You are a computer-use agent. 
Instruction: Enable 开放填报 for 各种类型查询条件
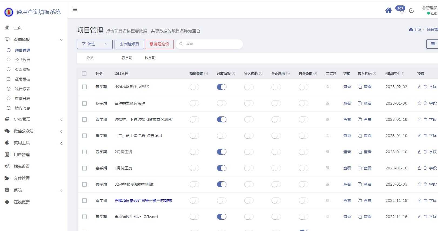(222, 103)
